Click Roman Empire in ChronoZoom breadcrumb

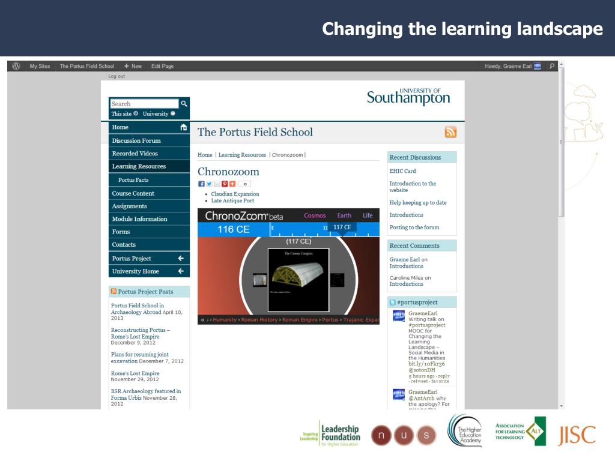tap(300, 320)
